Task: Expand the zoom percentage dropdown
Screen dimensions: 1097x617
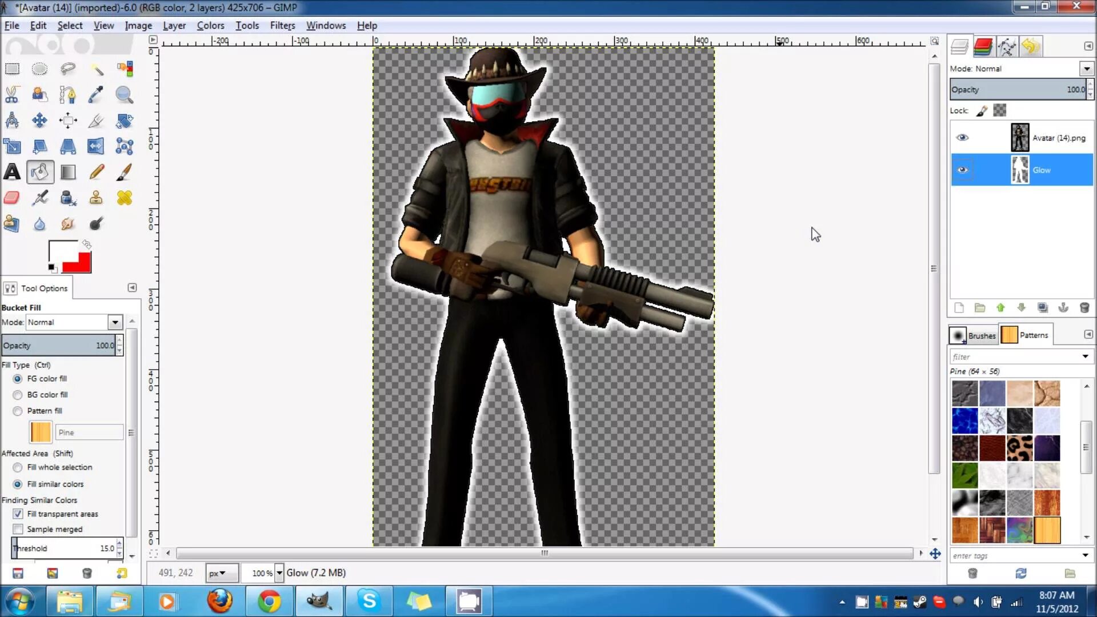Action: click(x=279, y=573)
